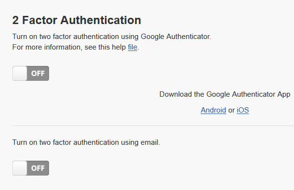
Task: Click the white knob of Google Authenticator switch
Action: [x=20, y=73]
